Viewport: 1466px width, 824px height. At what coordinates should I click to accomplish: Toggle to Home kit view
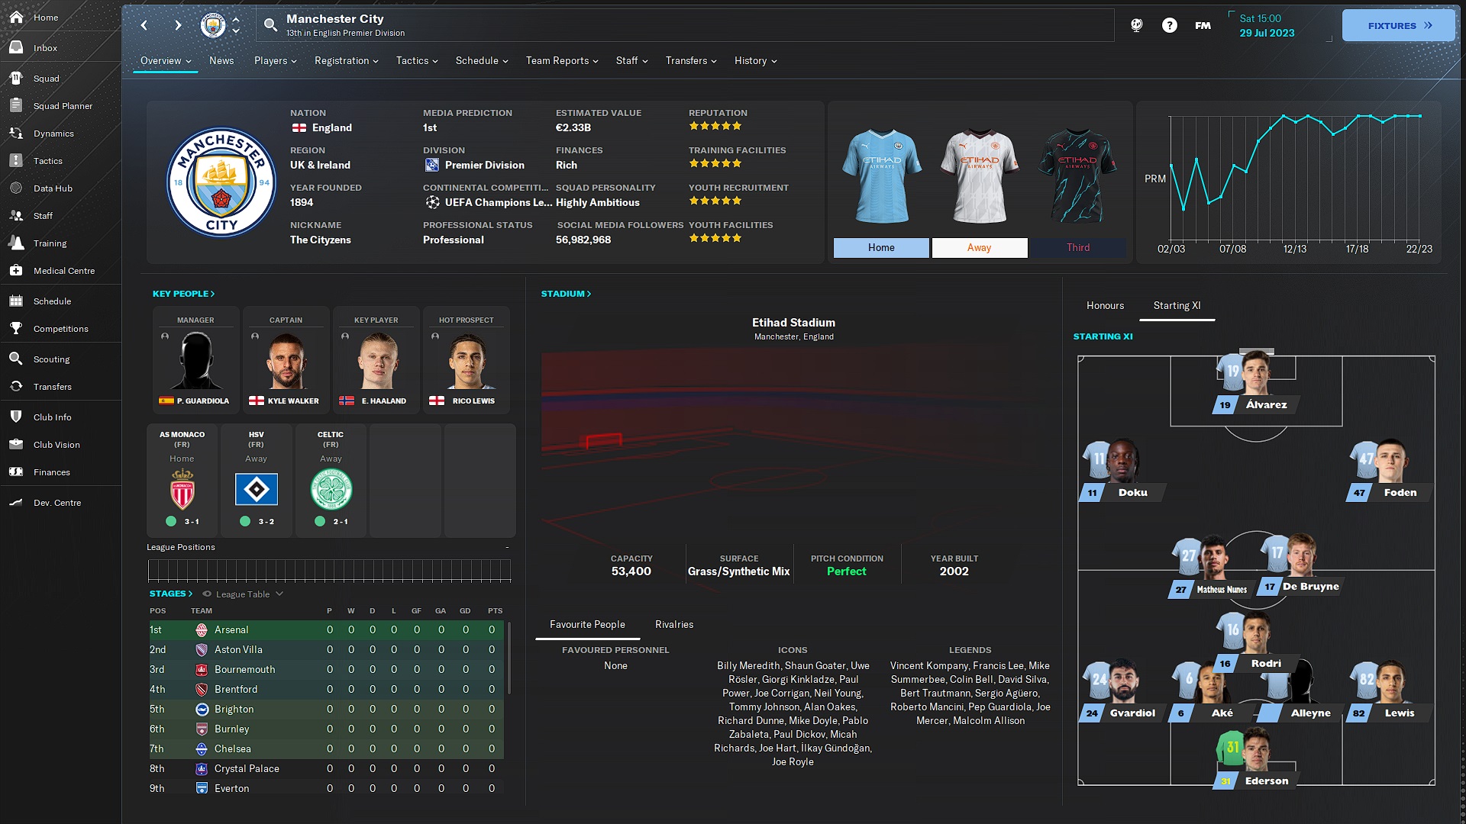coord(881,246)
